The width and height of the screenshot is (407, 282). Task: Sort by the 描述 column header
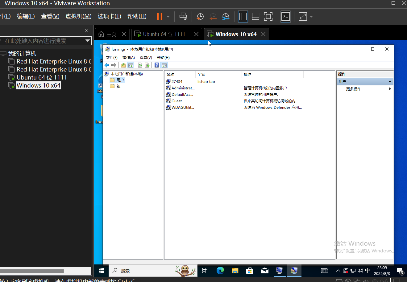click(272, 75)
